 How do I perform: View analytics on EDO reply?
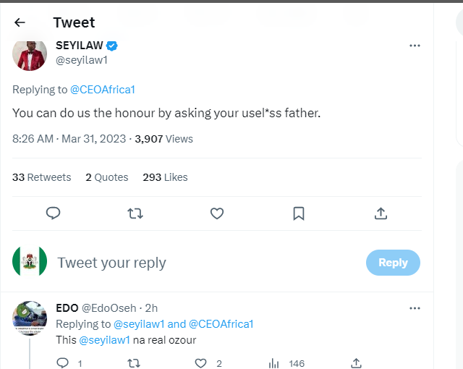[274, 362]
